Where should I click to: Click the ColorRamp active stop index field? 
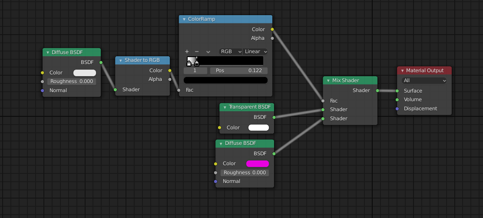[x=195, y=71]
